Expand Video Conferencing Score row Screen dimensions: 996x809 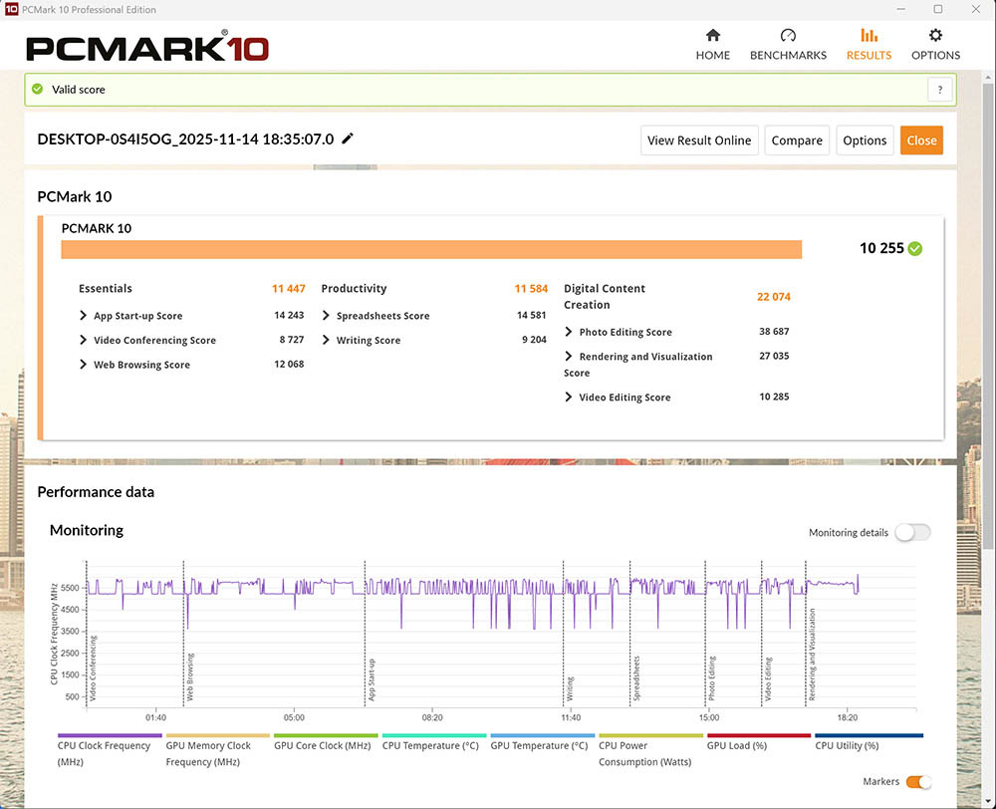[84, 341]
